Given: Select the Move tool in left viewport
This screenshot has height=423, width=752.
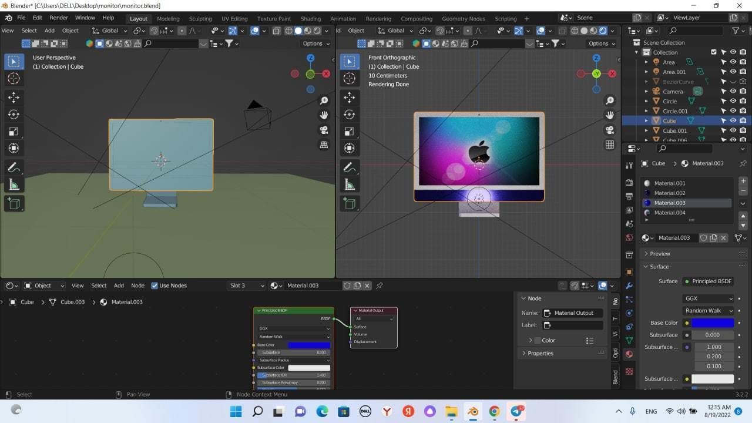Looking at the screenshot, I should point(14,97).
